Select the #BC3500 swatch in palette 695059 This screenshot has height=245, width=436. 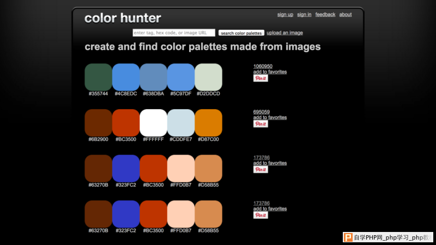click(x=126, y=123)
